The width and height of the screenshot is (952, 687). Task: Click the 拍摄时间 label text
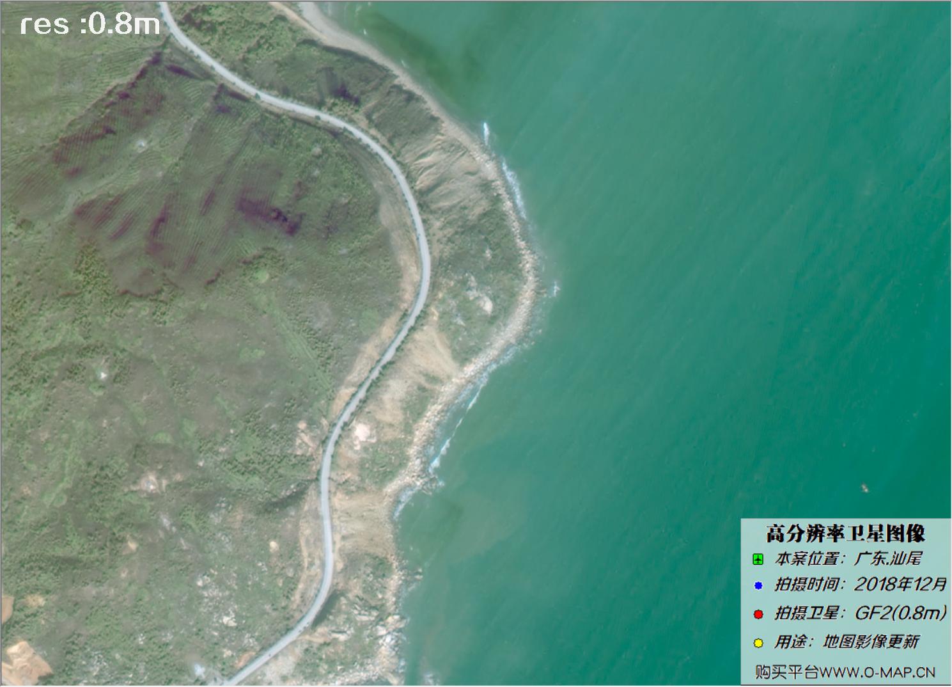[x=806, y=585]
